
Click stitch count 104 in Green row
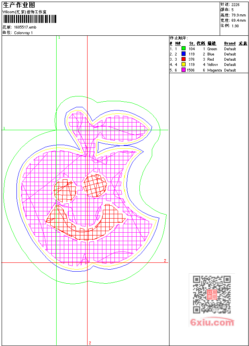click(192, 49)
